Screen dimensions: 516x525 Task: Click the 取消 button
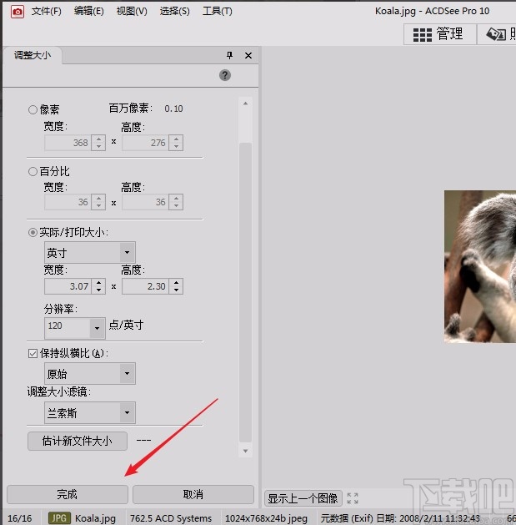click(193, 494)
